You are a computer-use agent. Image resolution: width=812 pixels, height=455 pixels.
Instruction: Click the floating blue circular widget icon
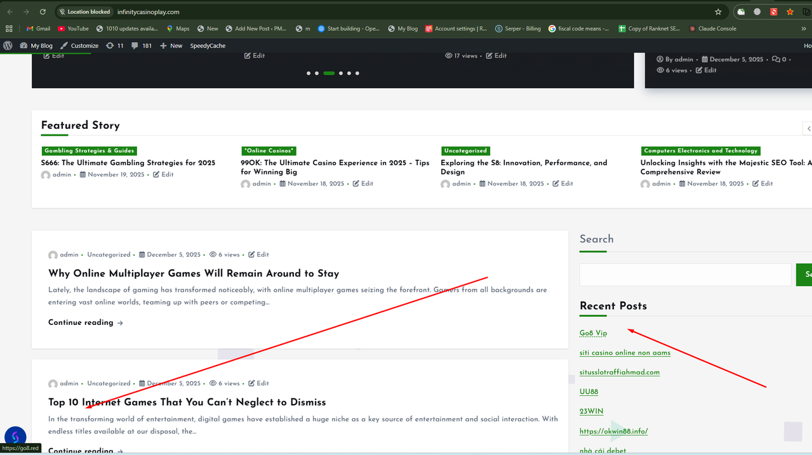[x=15, y=437]
